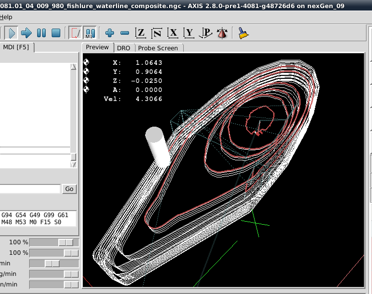
Task: Clear live plot with the broom icon
Action: click(243, 33)
